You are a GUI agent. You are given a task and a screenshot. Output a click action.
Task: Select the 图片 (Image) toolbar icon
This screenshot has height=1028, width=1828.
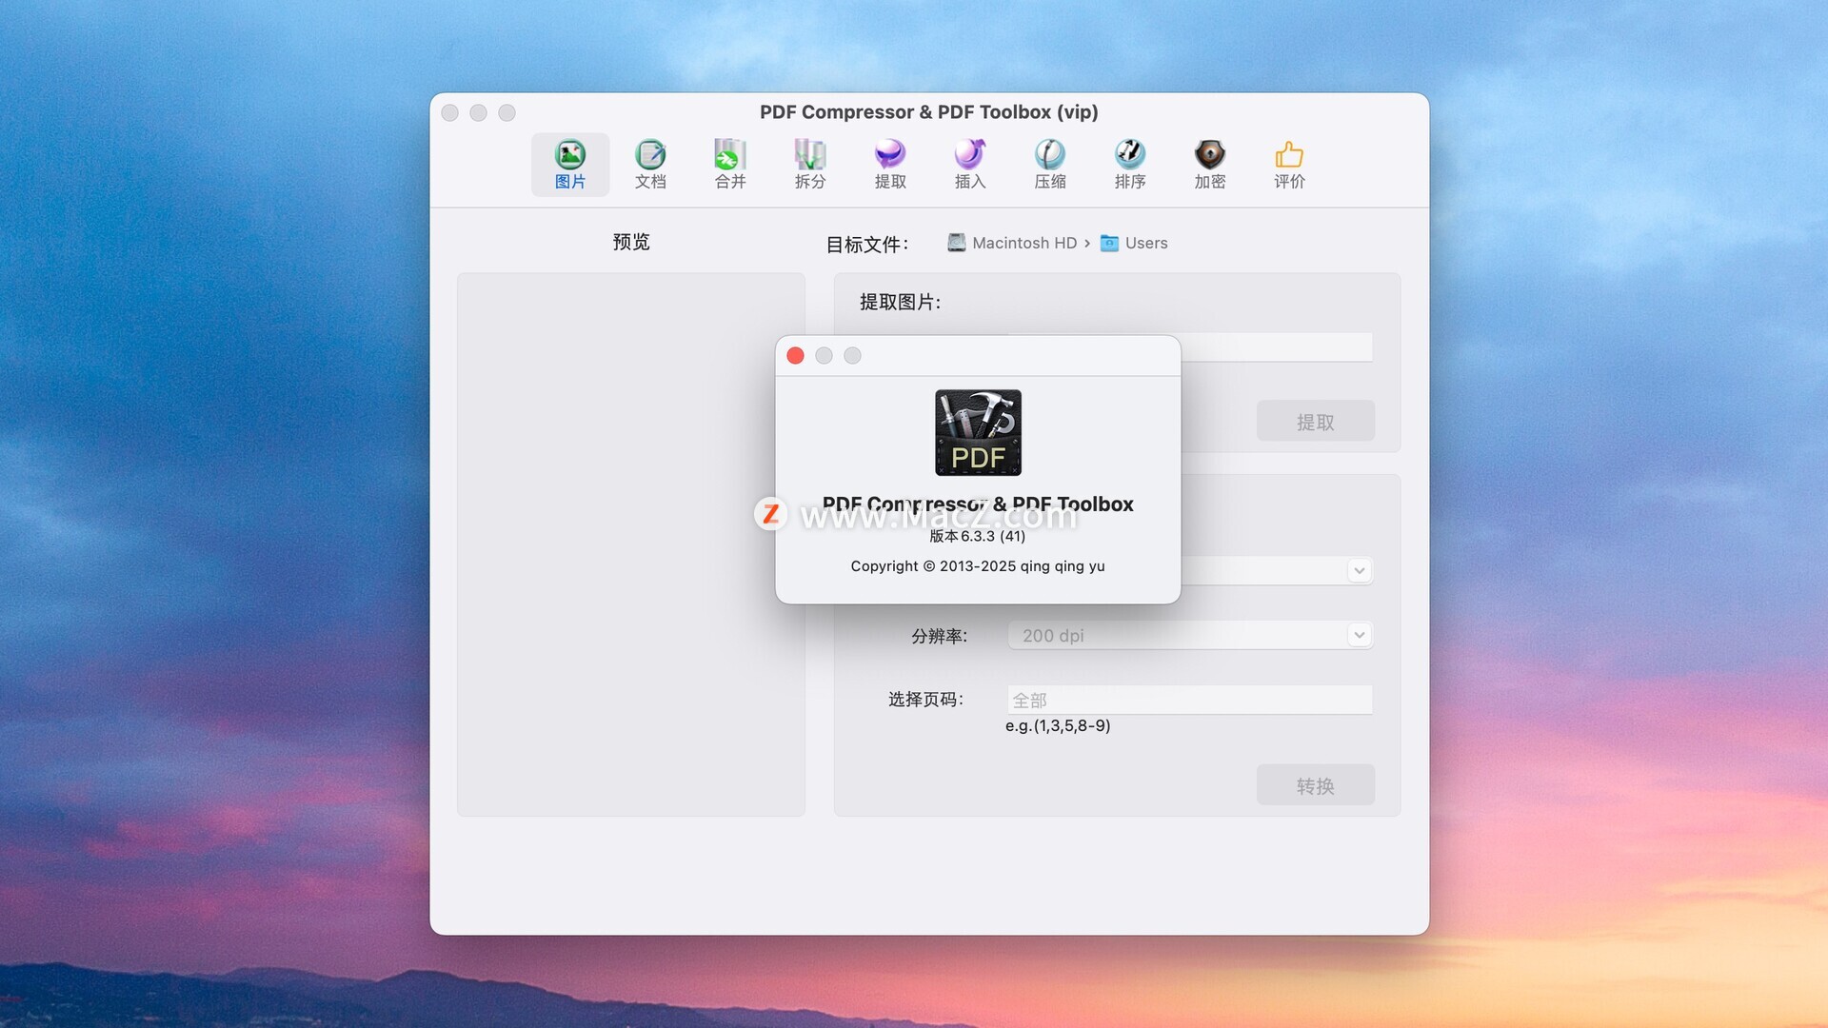coord(569,165)
